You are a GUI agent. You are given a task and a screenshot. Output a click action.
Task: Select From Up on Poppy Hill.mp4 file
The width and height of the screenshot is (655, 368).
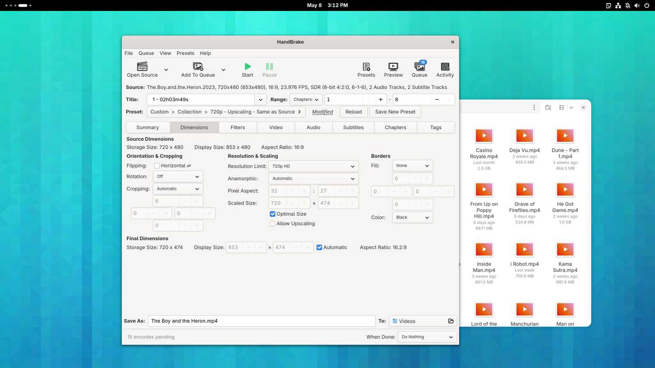484,206
